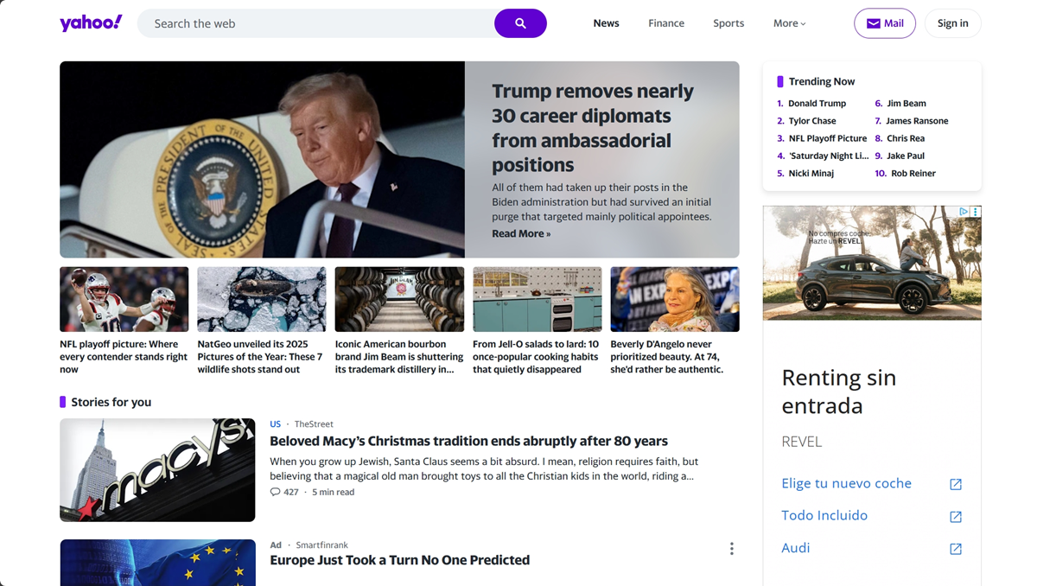Viewport: 1037px width, 586px height.
Task: Select Tylor Chase in Trending Now
Action: tap(811, 121)
